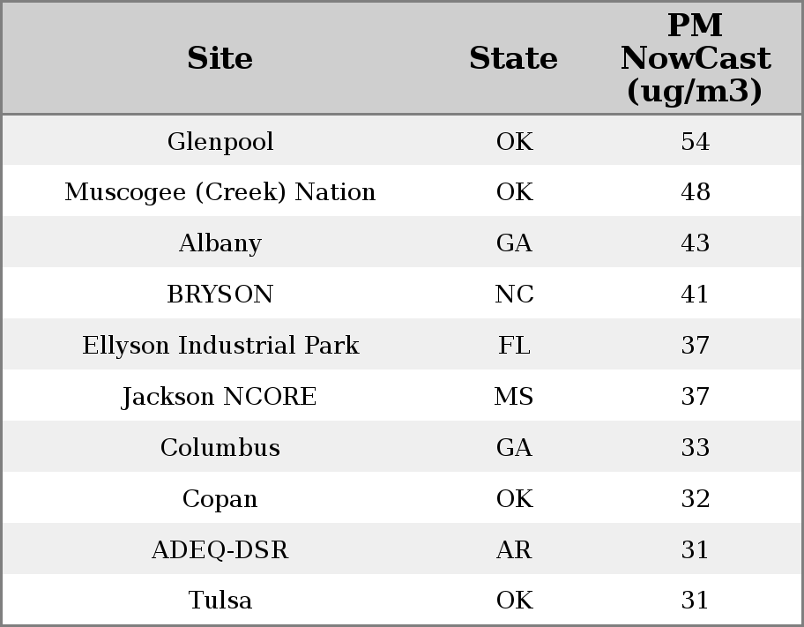The image size is (804, 627).
Task: Select the ADEQ-DSR site cell
Action: 220,550
